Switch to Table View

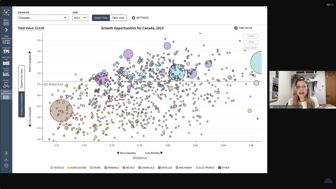pyautogui.click(x=118, y=18)
